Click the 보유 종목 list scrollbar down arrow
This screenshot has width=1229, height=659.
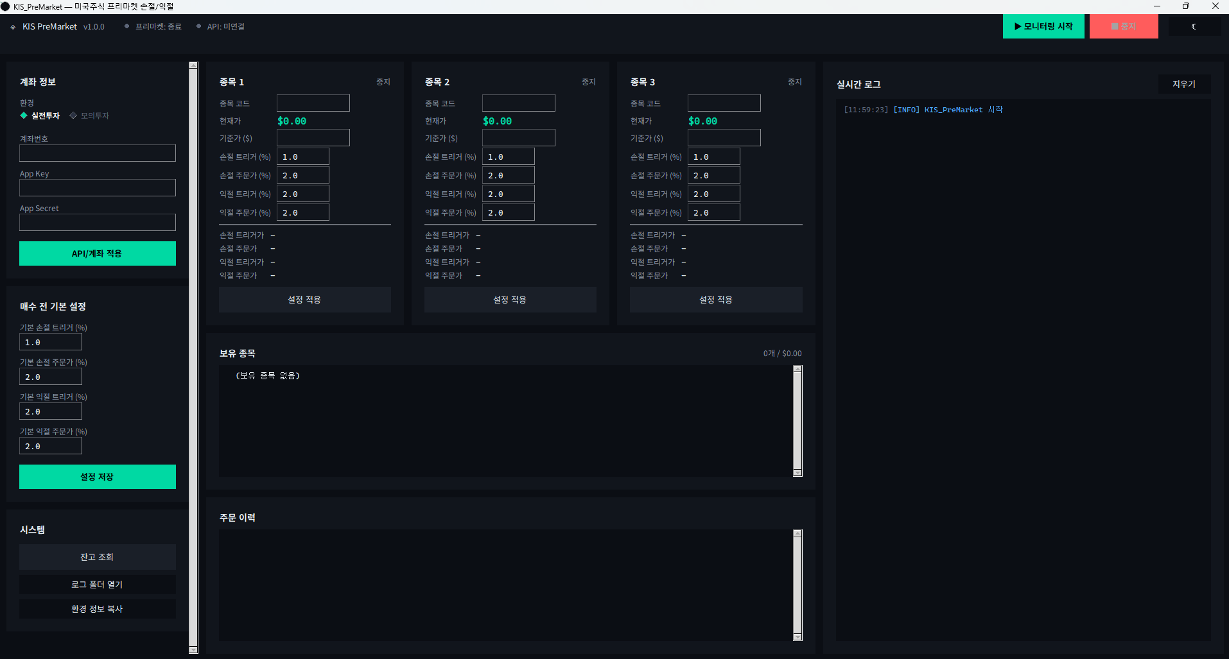click(x=798, y=473)
